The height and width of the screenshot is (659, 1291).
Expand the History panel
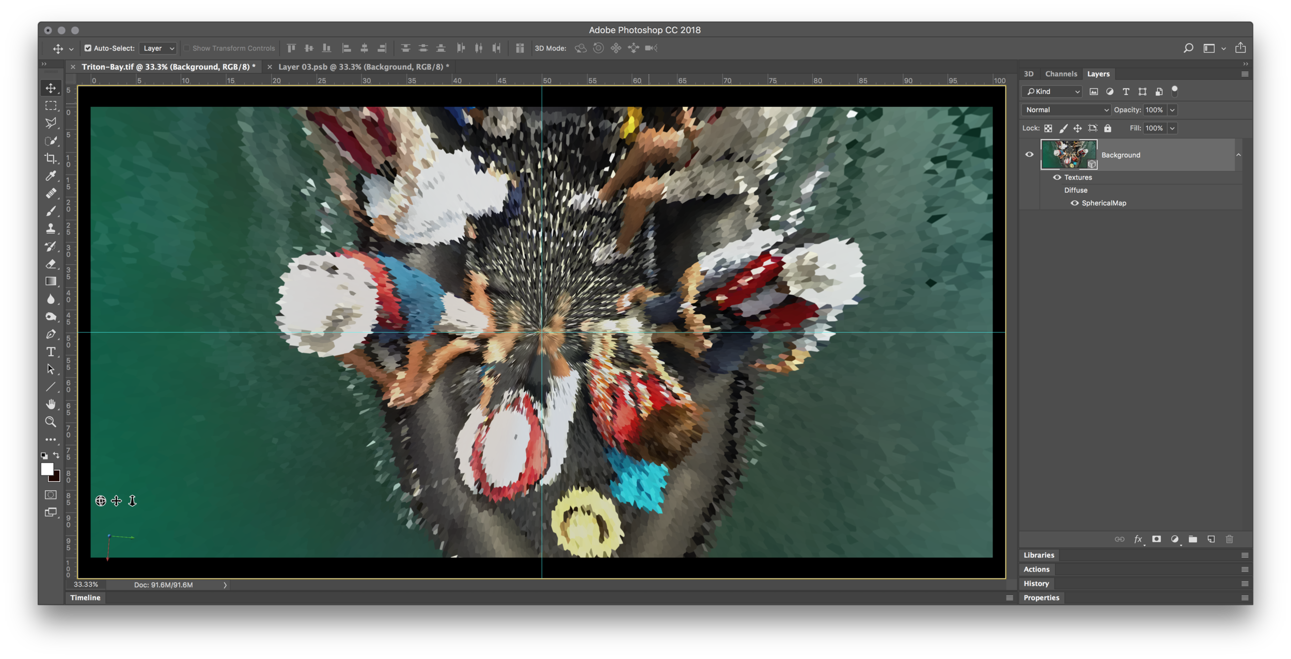click(x=1036, y=584)
